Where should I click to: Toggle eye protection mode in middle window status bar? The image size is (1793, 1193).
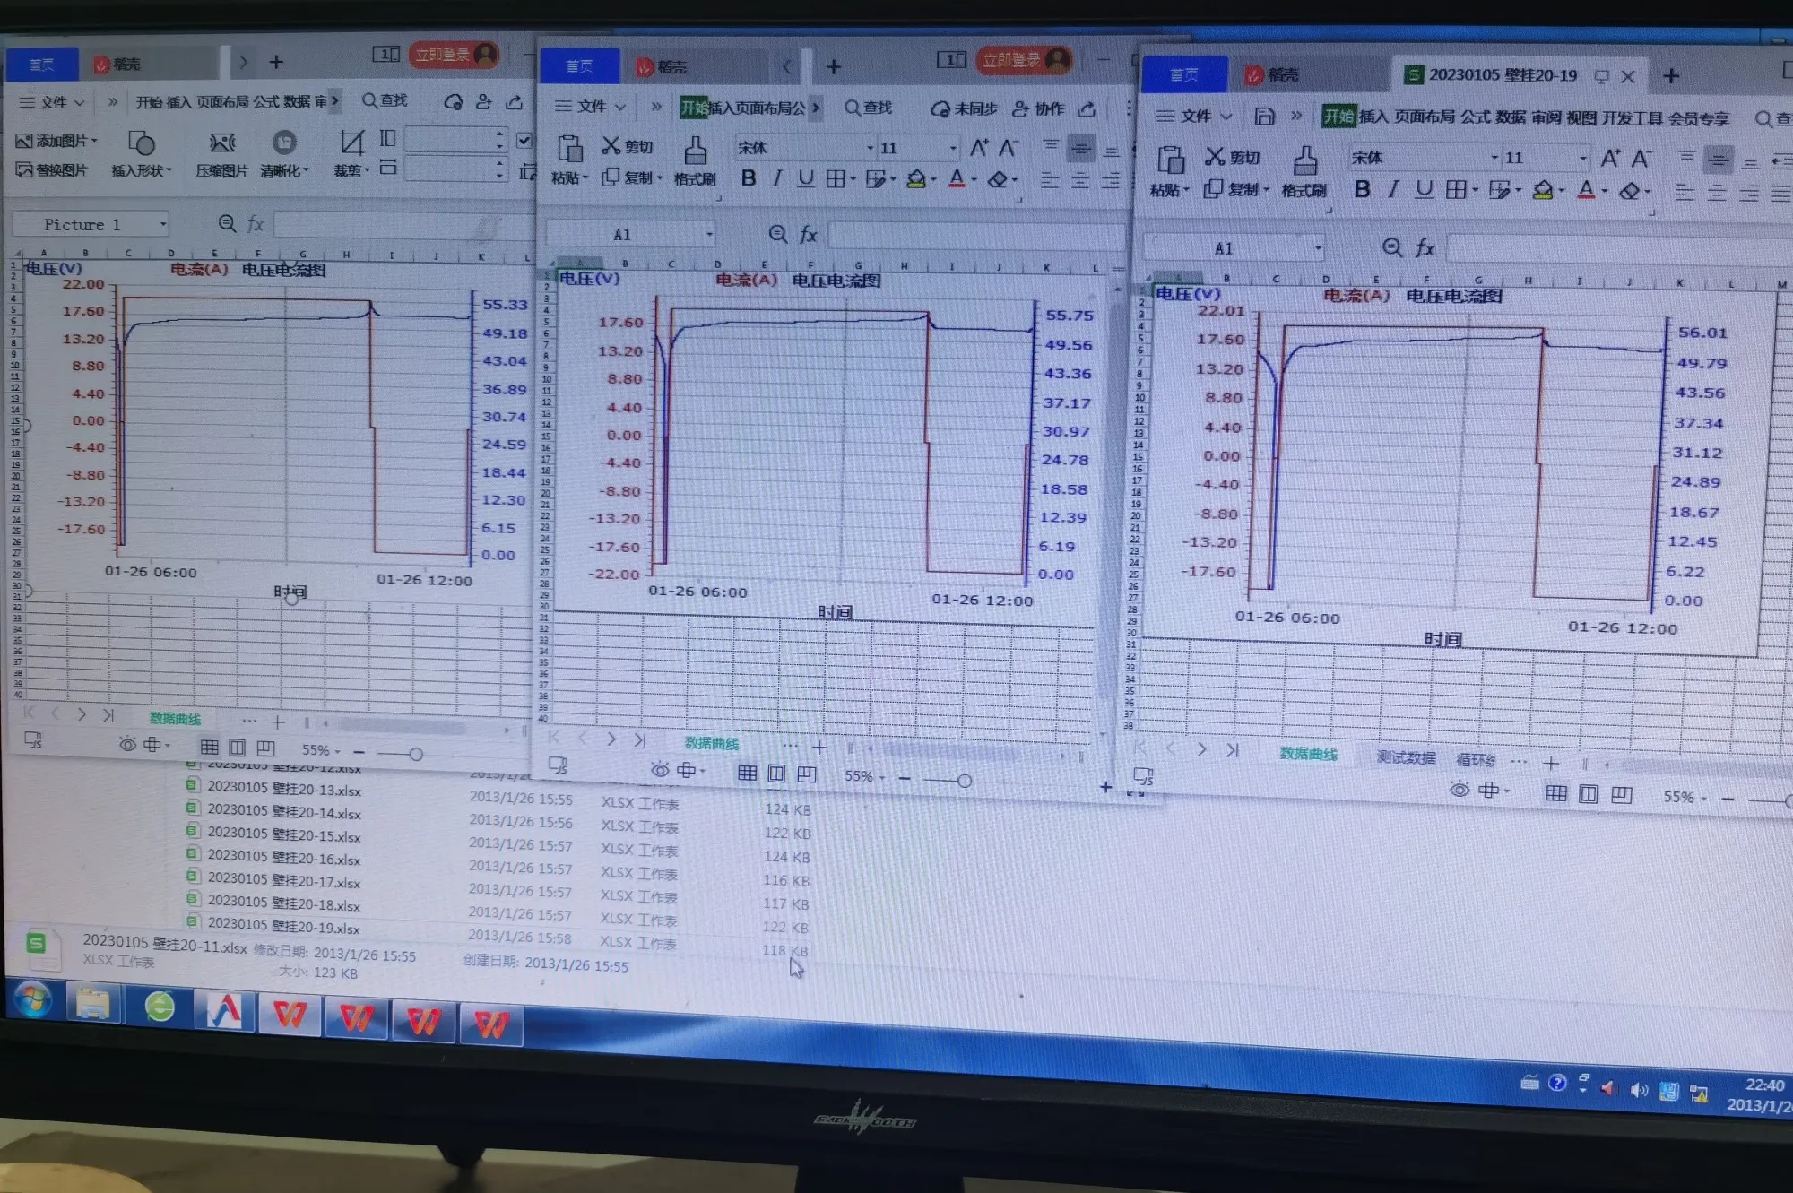click(660, 770)
